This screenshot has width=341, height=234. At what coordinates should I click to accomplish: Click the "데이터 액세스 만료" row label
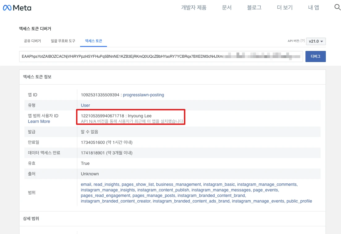[44, 153]
